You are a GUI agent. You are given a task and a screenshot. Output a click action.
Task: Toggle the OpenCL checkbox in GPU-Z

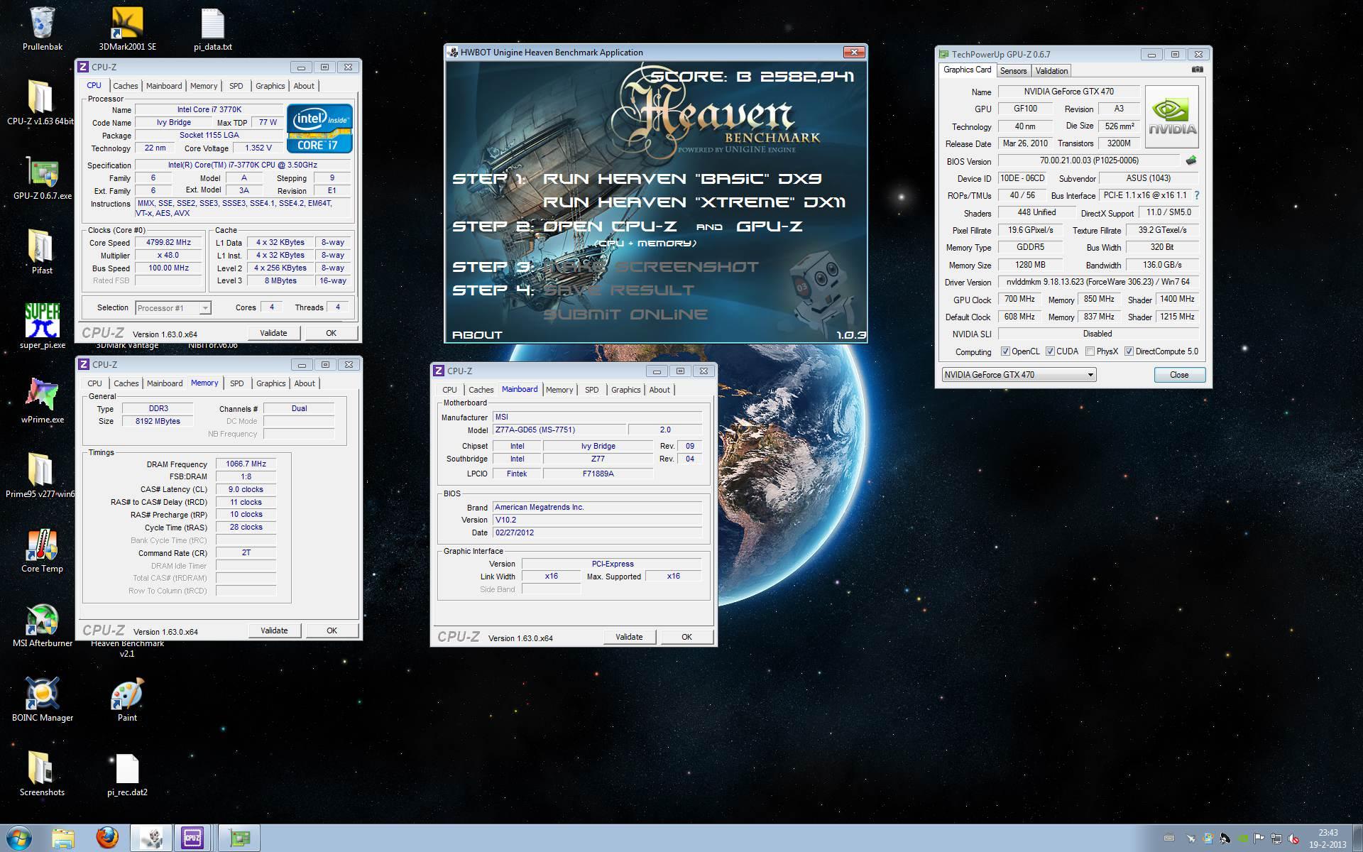(x=1005, y=351)
